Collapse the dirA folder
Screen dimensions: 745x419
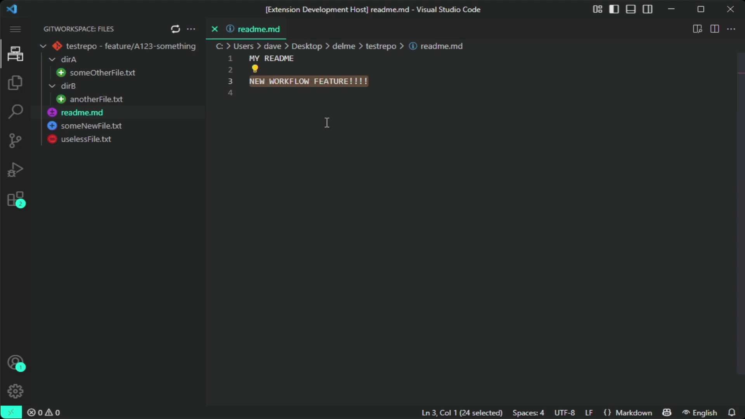[52, 59]
